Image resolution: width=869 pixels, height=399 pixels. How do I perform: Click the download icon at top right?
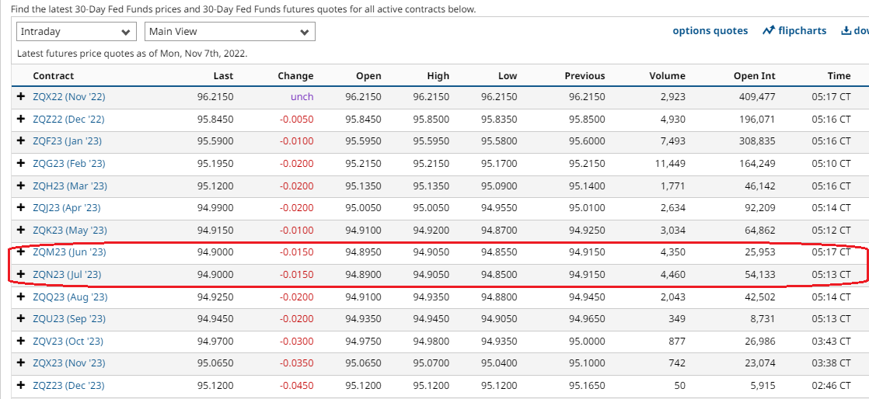[x=846, y=31]
